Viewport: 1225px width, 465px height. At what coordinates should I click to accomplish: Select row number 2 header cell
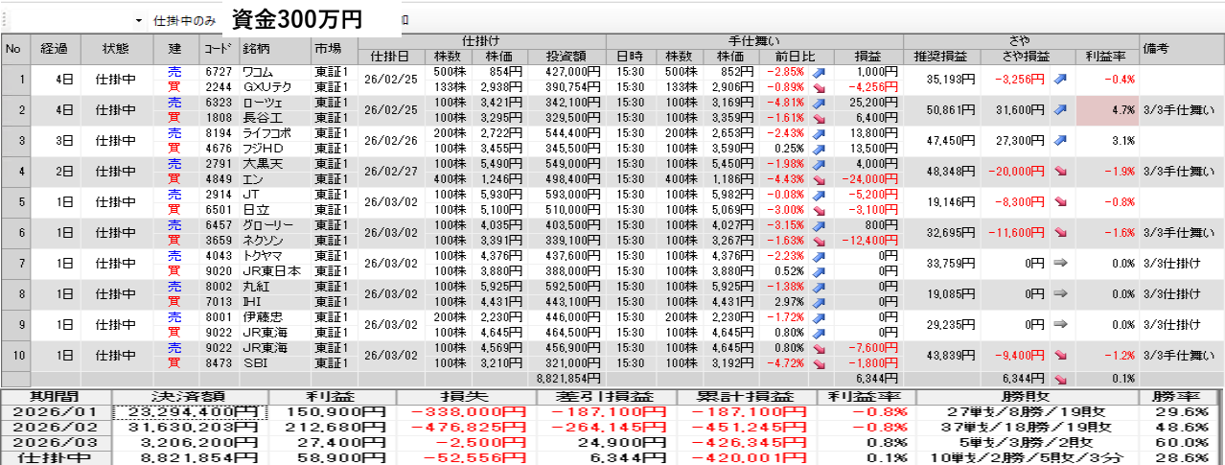(x=14, y=109)
